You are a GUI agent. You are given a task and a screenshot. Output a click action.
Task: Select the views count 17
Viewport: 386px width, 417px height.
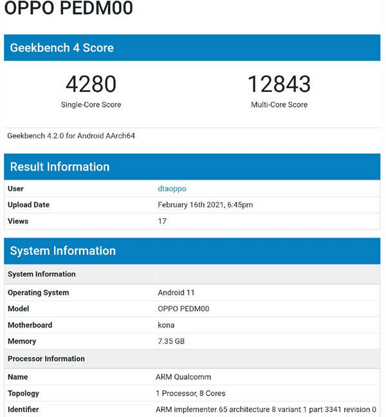(x=162, y=221)
